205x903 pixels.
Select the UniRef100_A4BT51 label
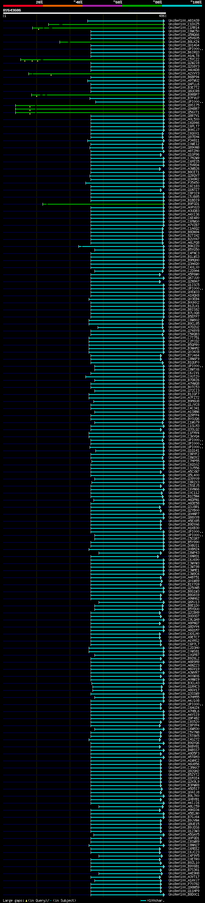[x=184, y=577]
